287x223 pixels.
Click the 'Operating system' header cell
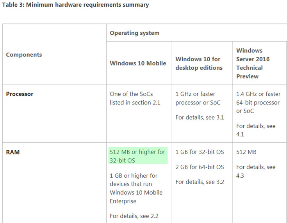click(x=134, y=33)
